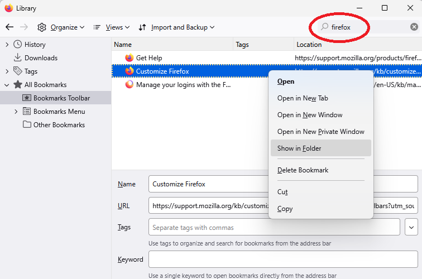The width and height of the screenshot is (422, 279).
Task: Click the History clock icon
Action: (x=17, y=44)
